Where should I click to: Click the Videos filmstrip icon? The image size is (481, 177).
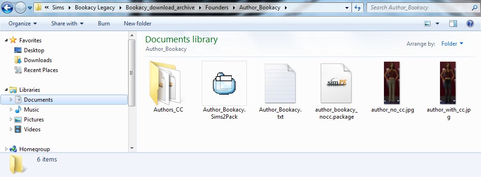[18, 129]
